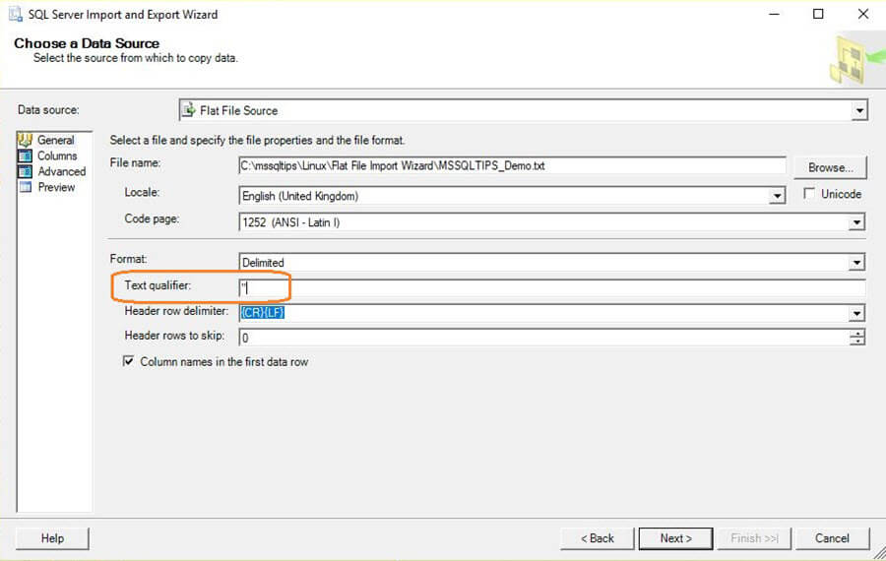Viewport: 886px width, 561px height.
Task: Uncheck Column names in first data row
Action: 128,361
